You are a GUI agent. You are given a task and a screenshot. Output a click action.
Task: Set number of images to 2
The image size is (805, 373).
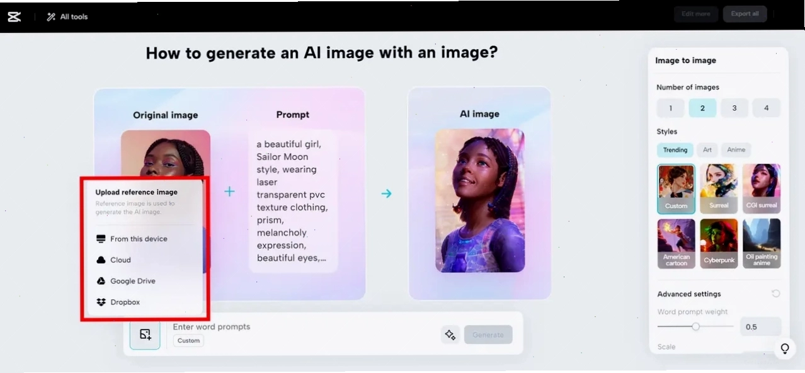click(702, 108)
